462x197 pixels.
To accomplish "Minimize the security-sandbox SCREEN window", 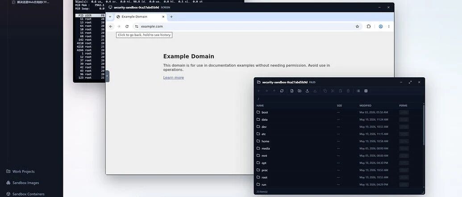I will pyautogui.click(x=379, y=8).
